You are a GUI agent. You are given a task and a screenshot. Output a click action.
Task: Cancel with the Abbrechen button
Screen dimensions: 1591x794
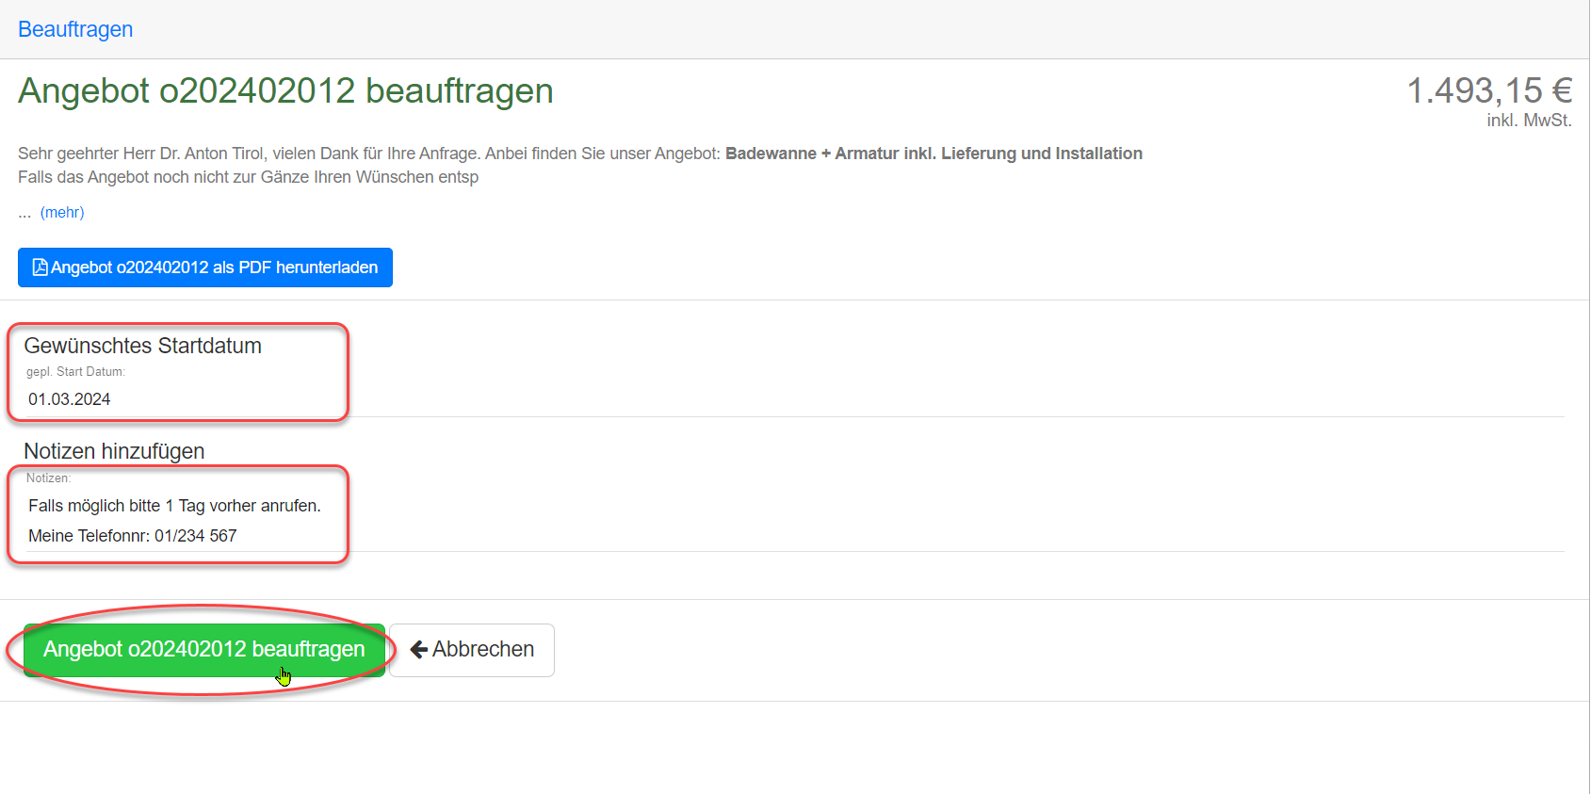click(x=472, y=650)
